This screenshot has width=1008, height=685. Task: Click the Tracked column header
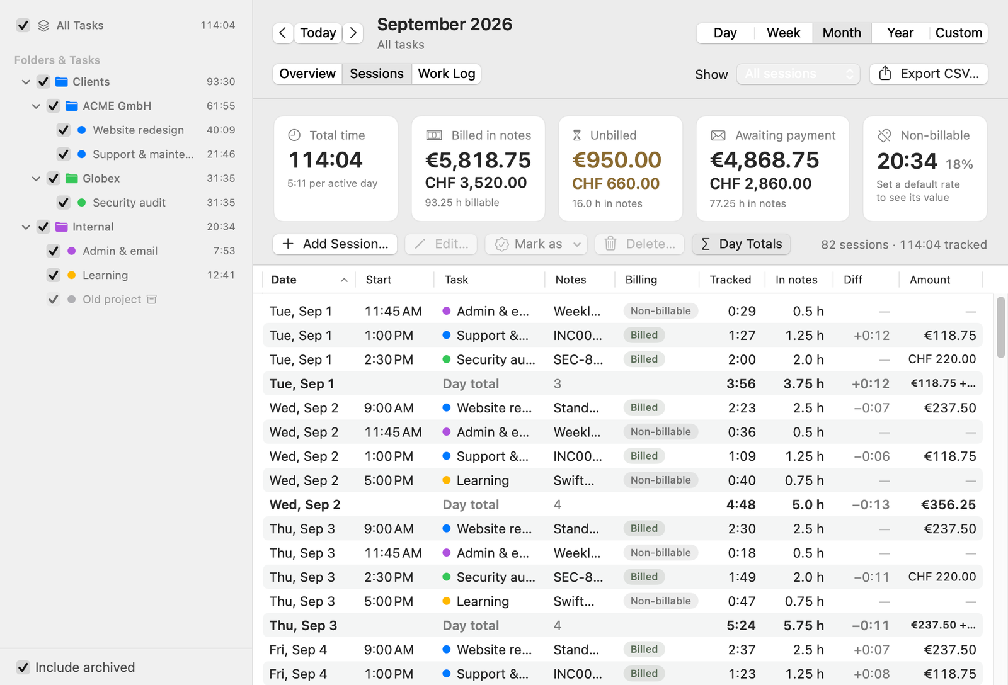click(730, 280)
